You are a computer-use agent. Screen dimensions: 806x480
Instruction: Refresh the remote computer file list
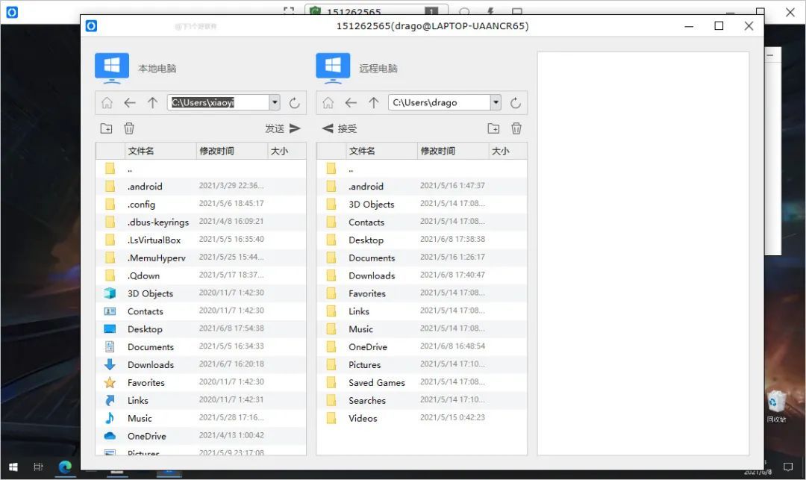point(516,103)
